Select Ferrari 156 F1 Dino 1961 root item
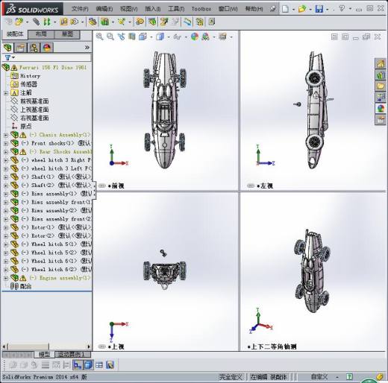This screenshot has height=383, width=388. (x=53, y=68)
